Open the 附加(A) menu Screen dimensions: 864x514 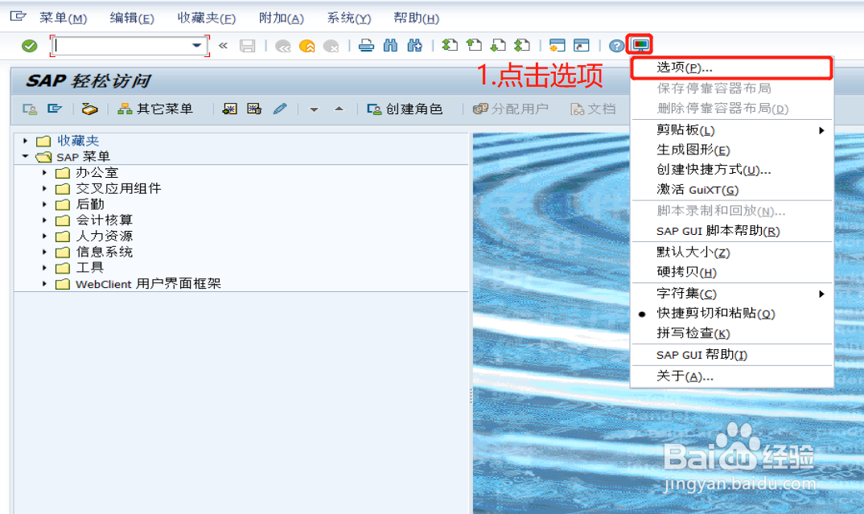(281, 19)
